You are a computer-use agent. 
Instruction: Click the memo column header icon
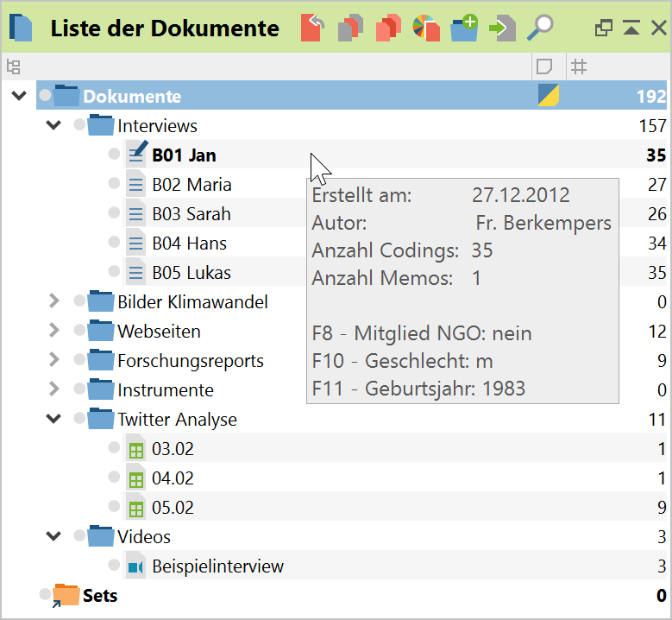(x=544, y=67)
